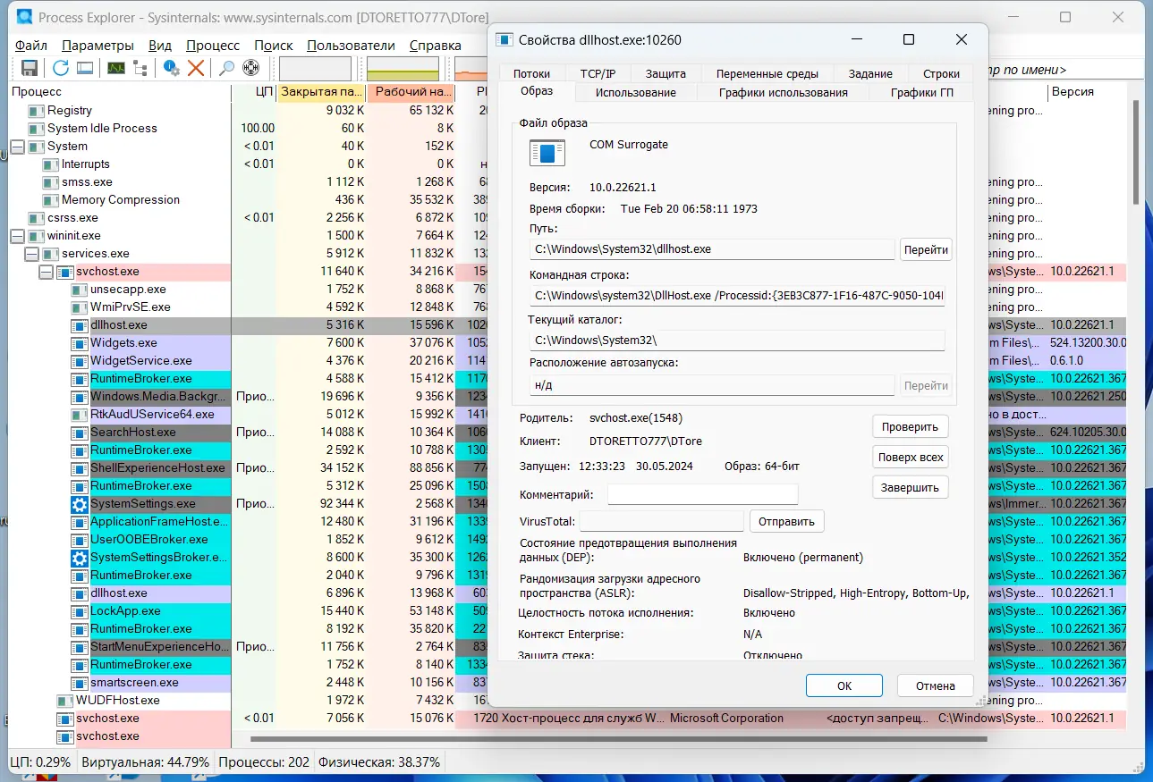Click the ЦП column header
1153x782 pixels.
pos(254,92)
